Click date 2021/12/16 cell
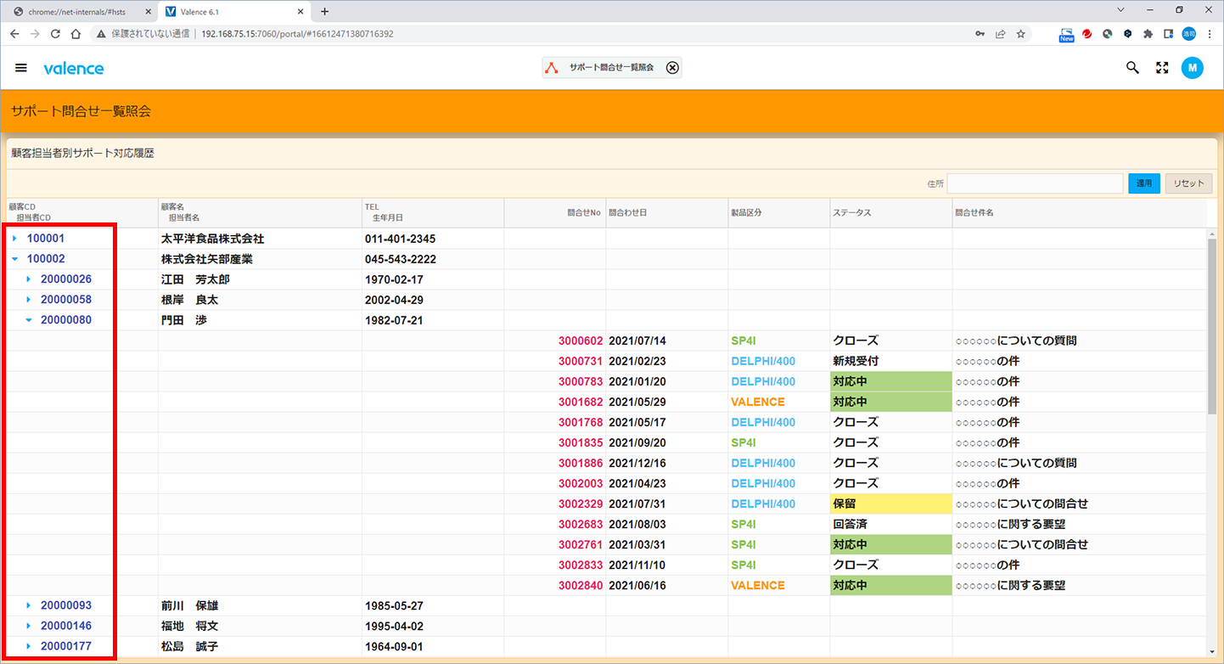Image resolution: width=1224 pixels, height=664 pixels. coord(637,463)
